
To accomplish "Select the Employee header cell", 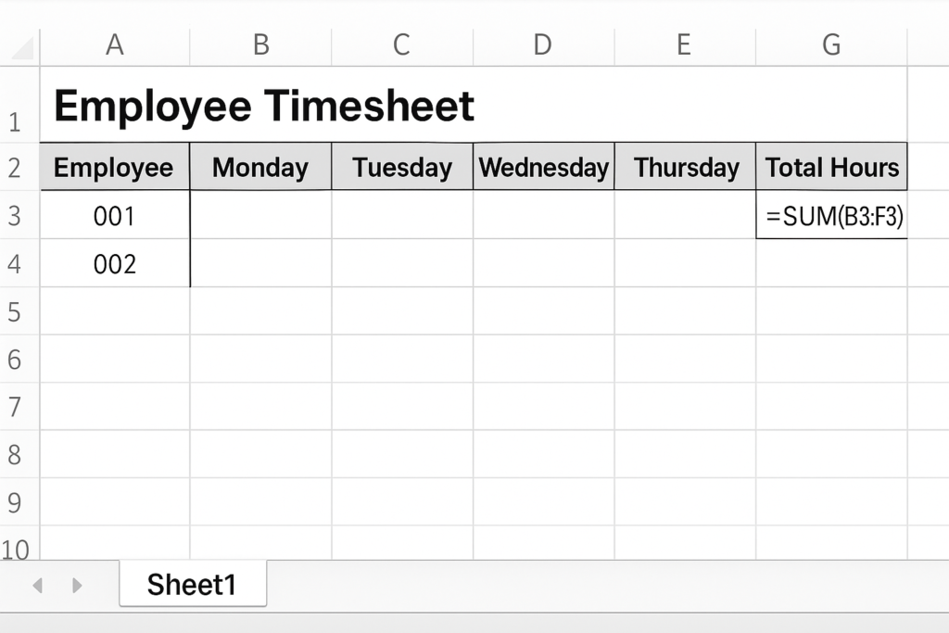I will (115, 167).
